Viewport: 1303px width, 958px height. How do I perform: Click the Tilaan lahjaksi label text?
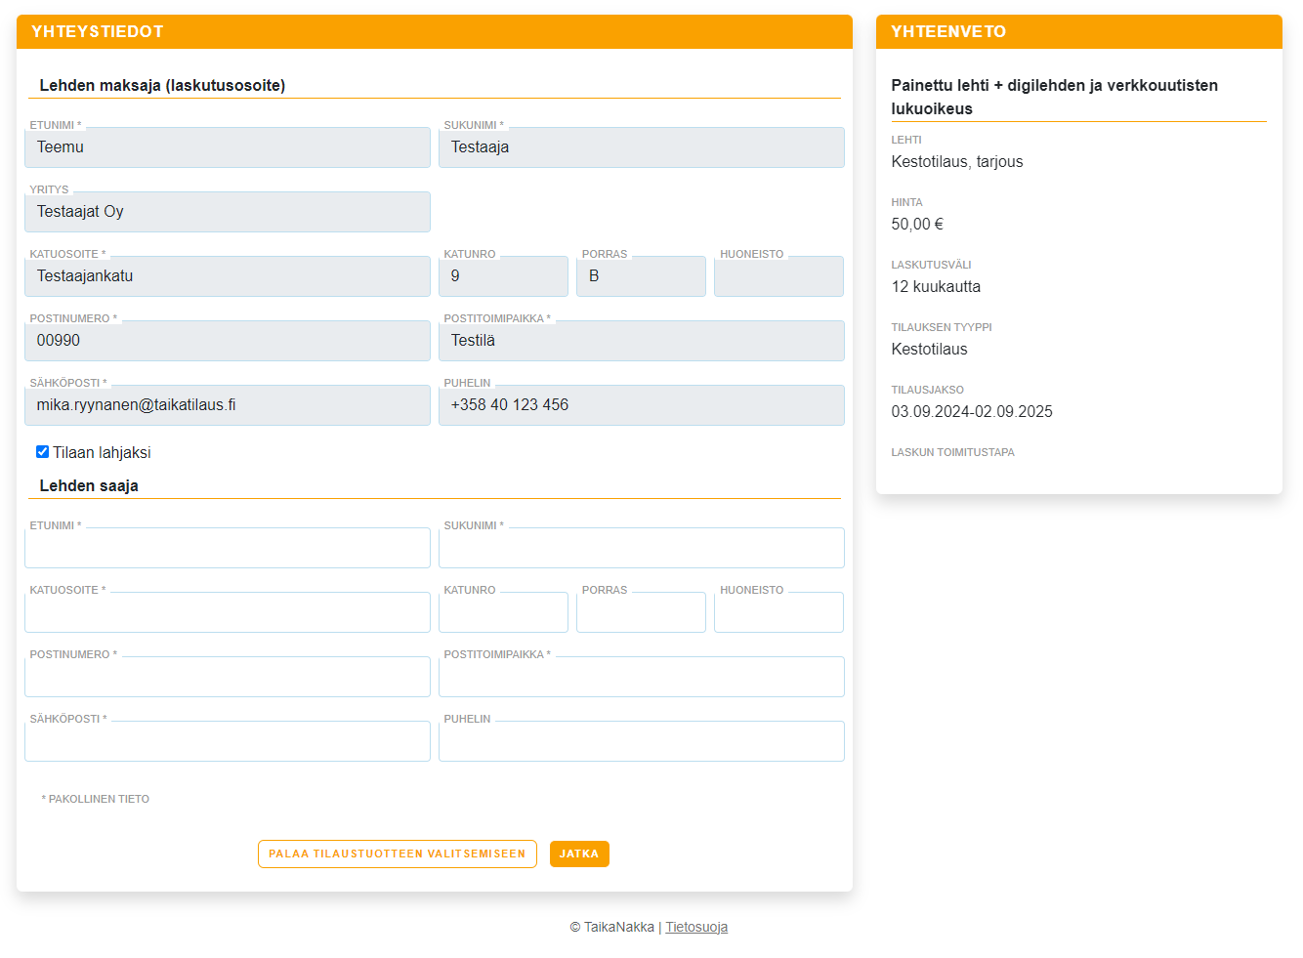(102, 452)
